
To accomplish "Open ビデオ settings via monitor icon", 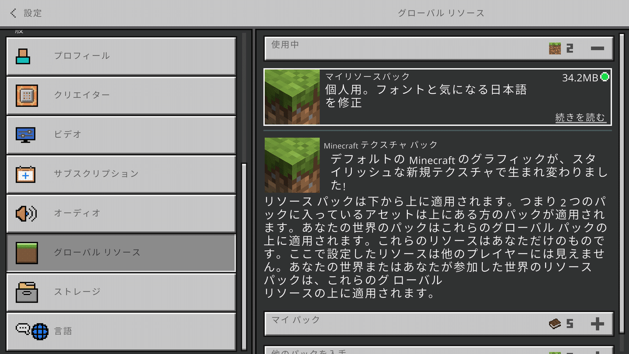I will coord(26,134).
